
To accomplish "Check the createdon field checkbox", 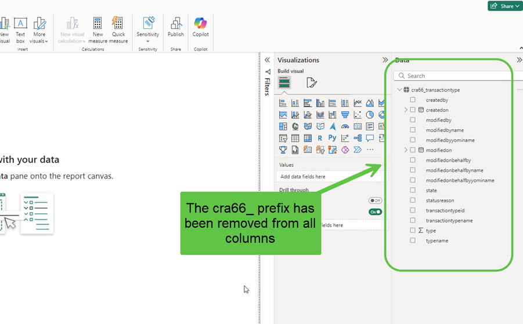I will click(413, 110).
